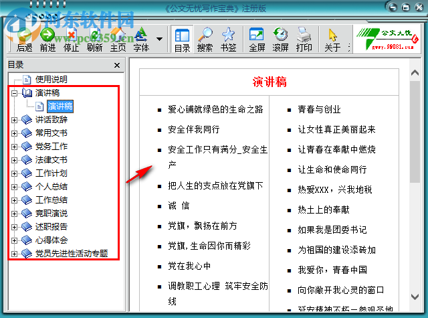Viewport: 428px width, 318px height.
Task: Open the 党在我心中 article link
Action: click(189, 266)
